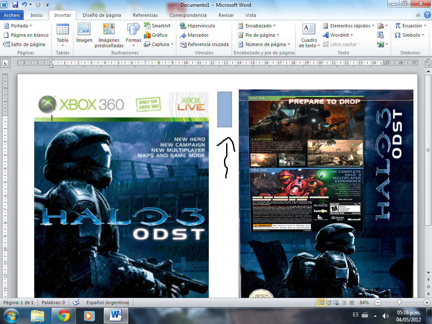Open the media player from the taskbar
Screen dimensions: 432x324
89,316
